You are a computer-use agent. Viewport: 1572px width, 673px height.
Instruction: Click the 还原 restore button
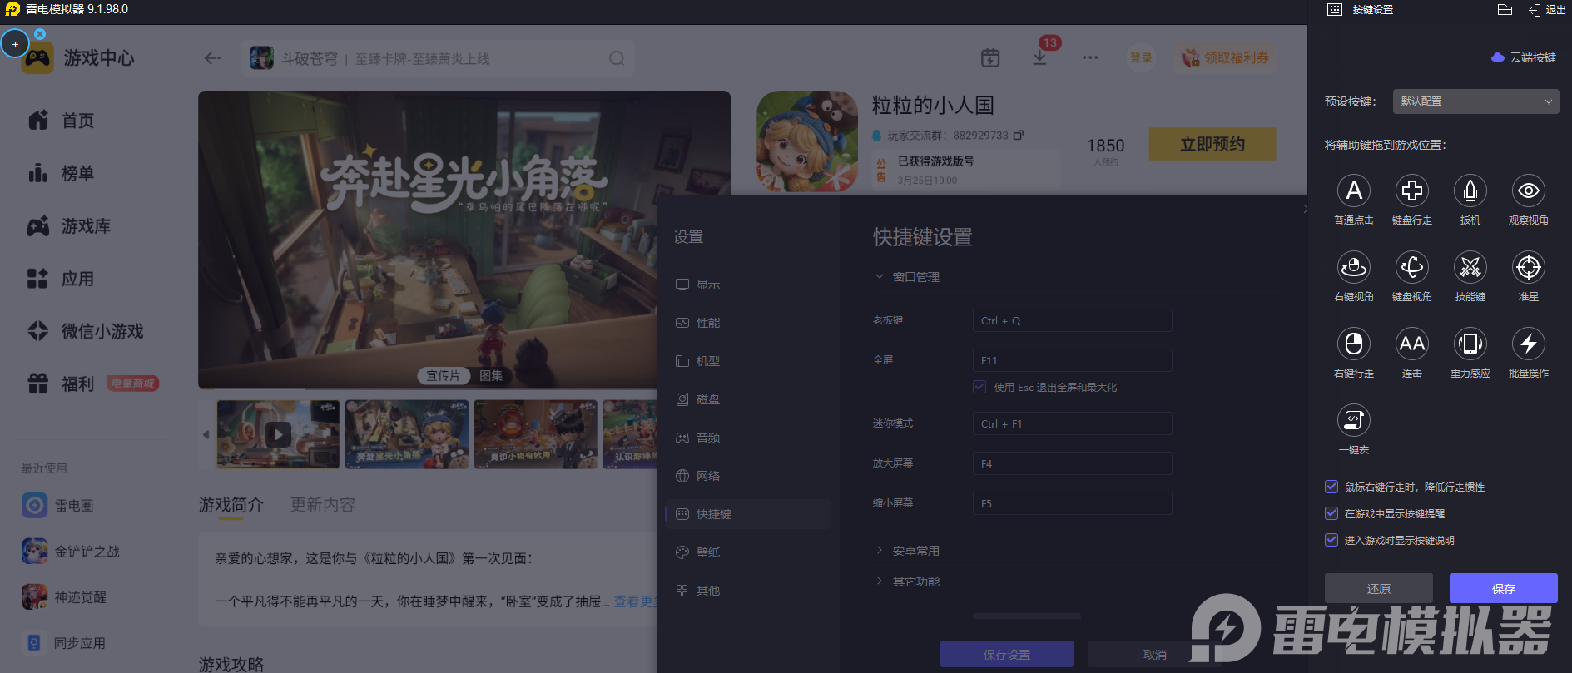[x=1379, y=588]
